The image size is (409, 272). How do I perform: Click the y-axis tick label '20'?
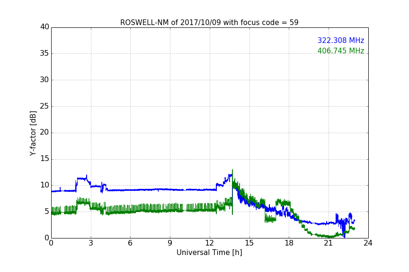point(44,132)
